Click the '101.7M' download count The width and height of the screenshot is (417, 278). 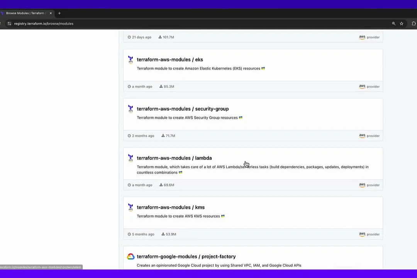point(168,37)
